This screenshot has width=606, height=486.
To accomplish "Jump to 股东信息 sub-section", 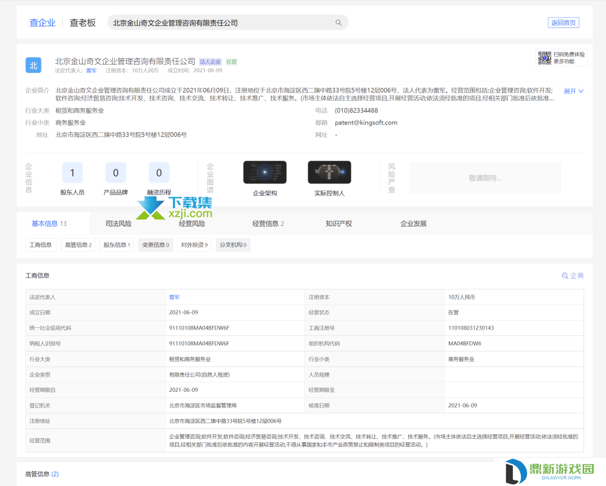I will coord(117,245).
